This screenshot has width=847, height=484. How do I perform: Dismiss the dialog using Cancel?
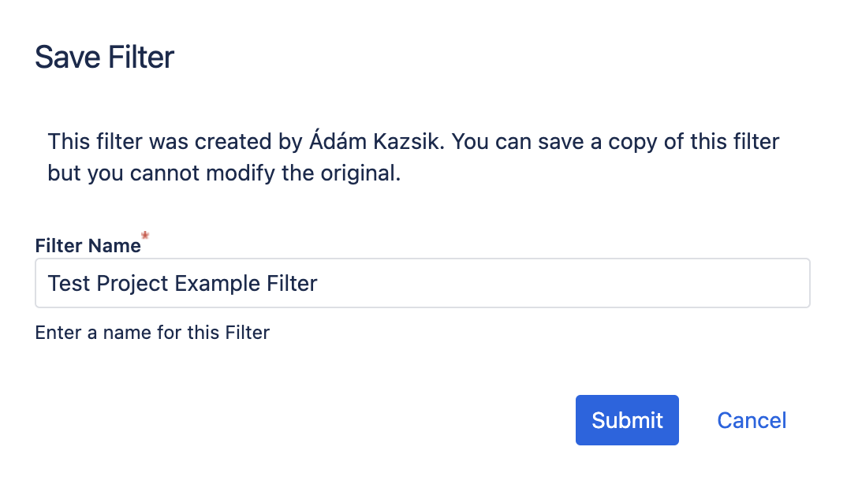(x=751, y=420)
